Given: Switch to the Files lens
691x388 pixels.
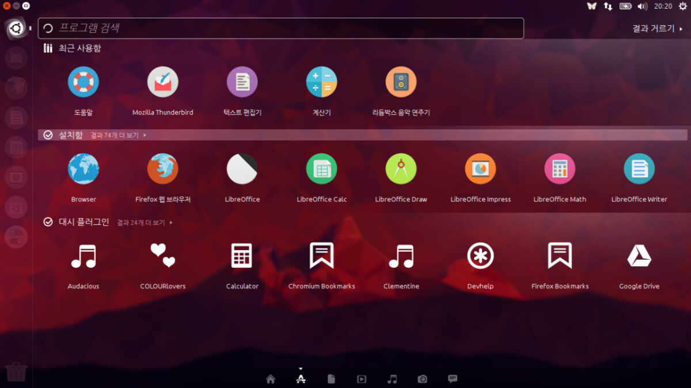Looking at the screenshot, I should [331, 379].
